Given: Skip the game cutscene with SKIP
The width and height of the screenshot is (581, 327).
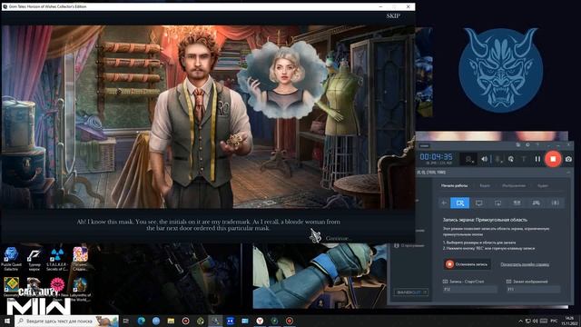Looking at the screenshot, I should (393, 15).
